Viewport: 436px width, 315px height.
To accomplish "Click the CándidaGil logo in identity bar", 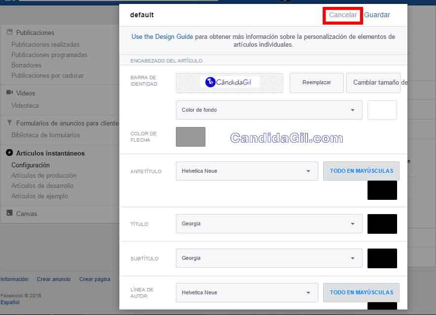I will pyautogui.click(x=229, y=83).
